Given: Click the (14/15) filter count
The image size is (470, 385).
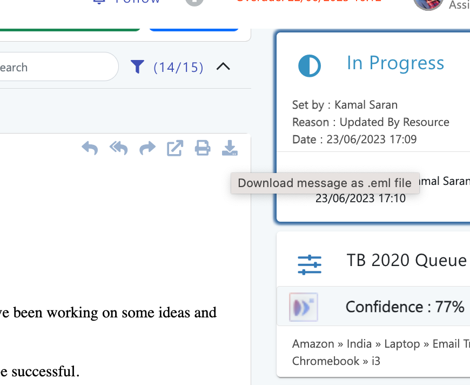Looking at the screenshot, I should pyautogui.click(x=178, y=68).
